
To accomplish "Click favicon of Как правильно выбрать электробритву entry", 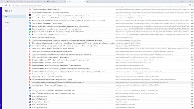I will point(30,79).
